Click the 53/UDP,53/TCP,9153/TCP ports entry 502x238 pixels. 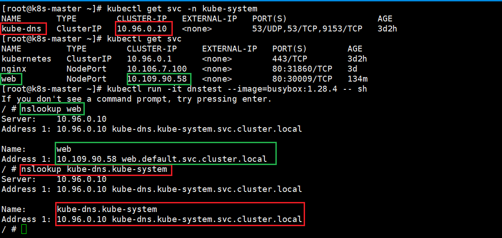coord(307,29)
